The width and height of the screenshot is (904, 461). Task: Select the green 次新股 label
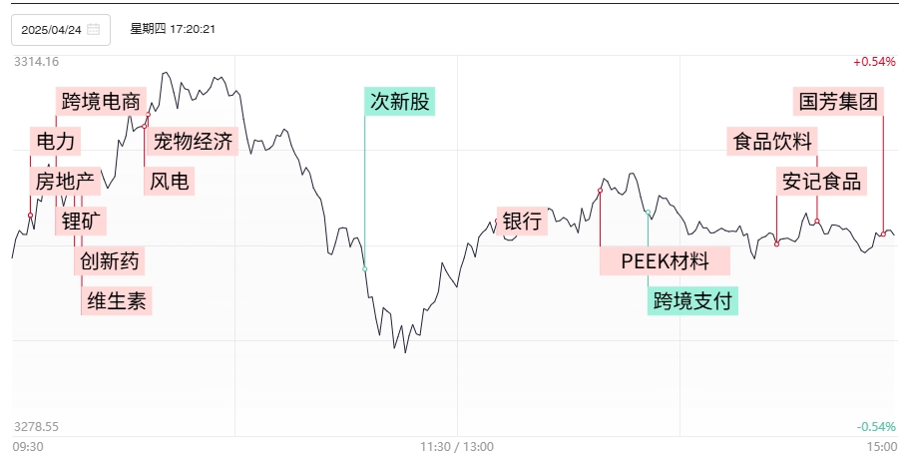[399, 102]
